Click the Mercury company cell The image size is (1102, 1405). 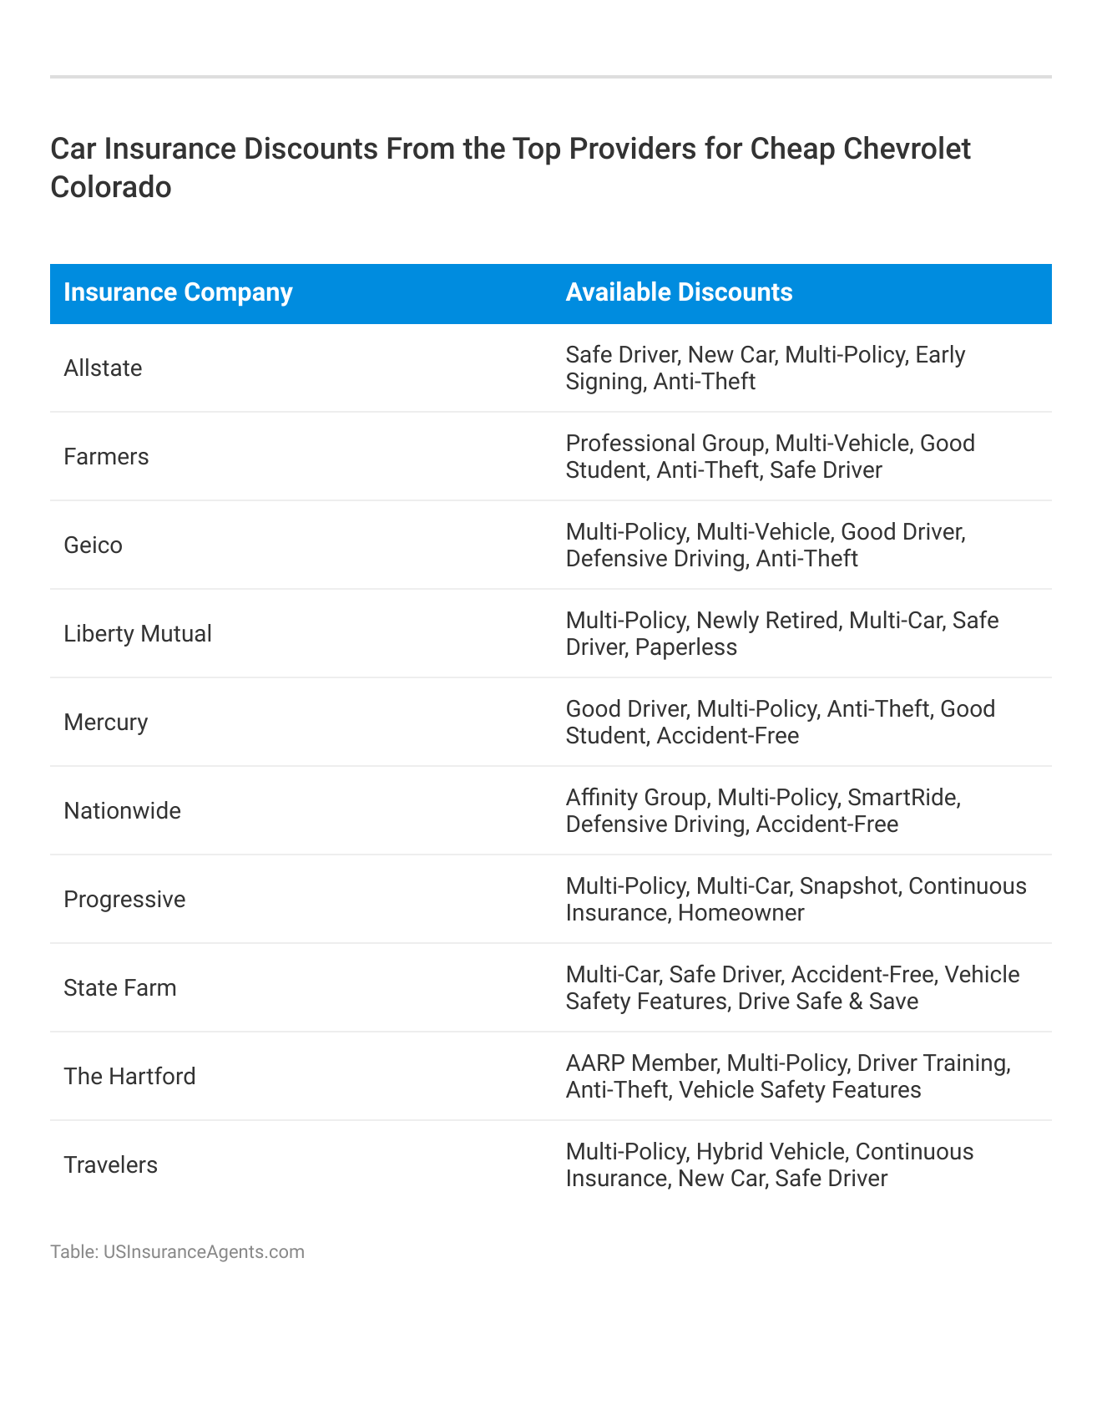point(106,723)
